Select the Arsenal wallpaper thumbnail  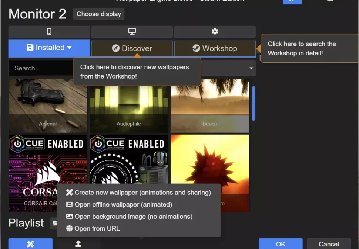[x=48, y=106]
